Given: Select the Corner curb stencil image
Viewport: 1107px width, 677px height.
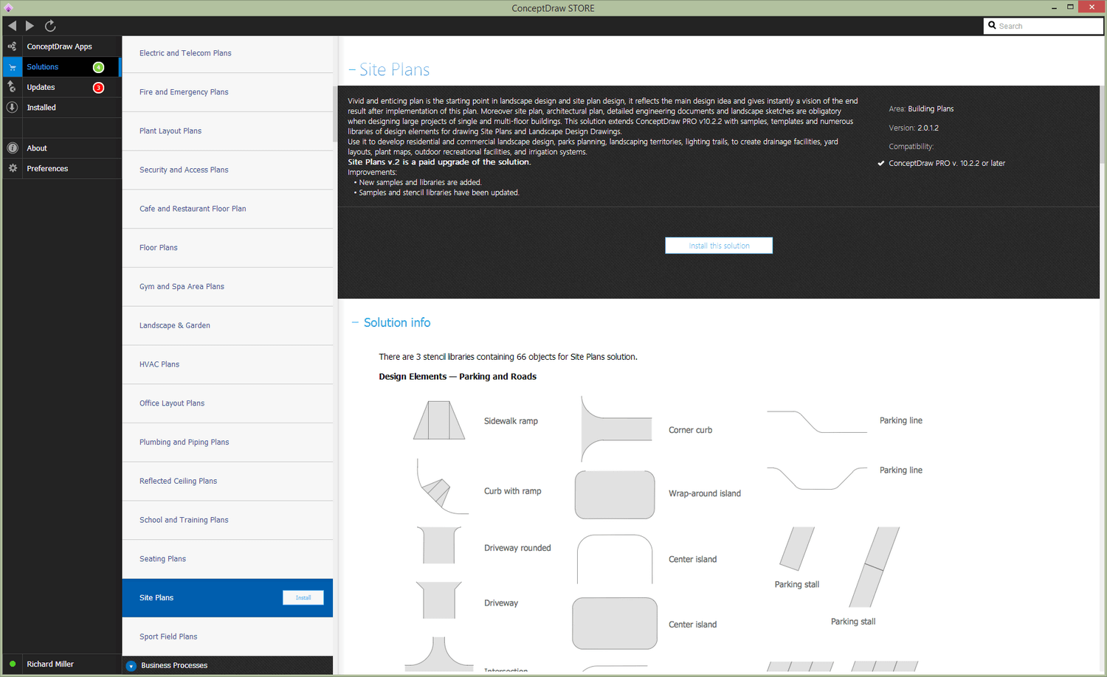Looking at the screenshot, I should (617, 429).
